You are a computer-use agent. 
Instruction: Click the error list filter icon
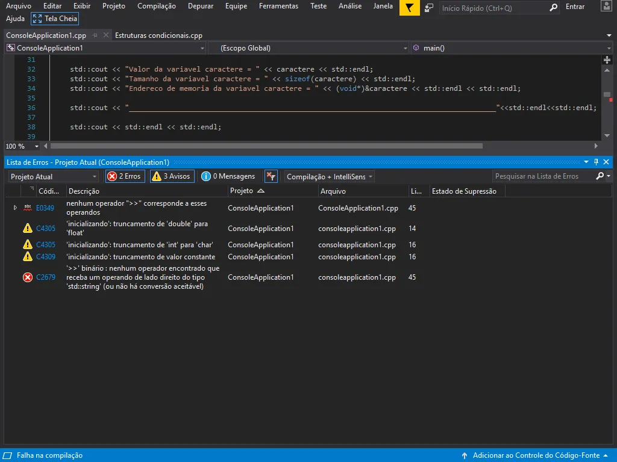[x=271, y=176]
